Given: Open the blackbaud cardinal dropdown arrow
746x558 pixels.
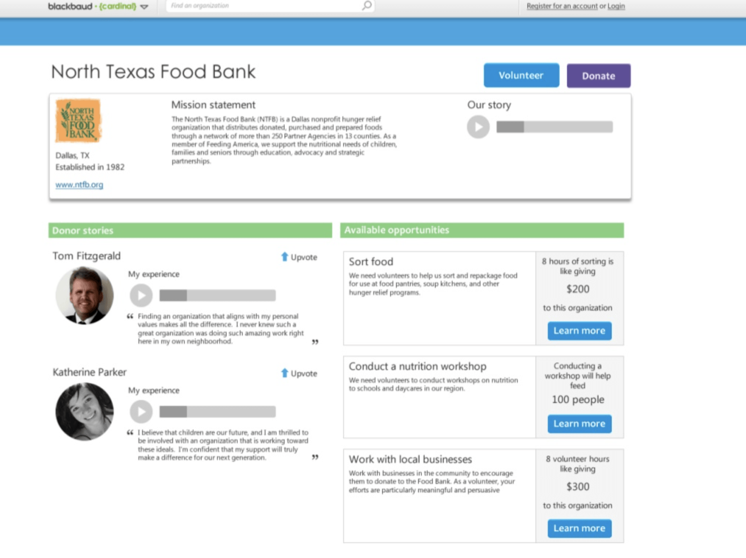Looking at the screenshot, I should tap(144, 7).
